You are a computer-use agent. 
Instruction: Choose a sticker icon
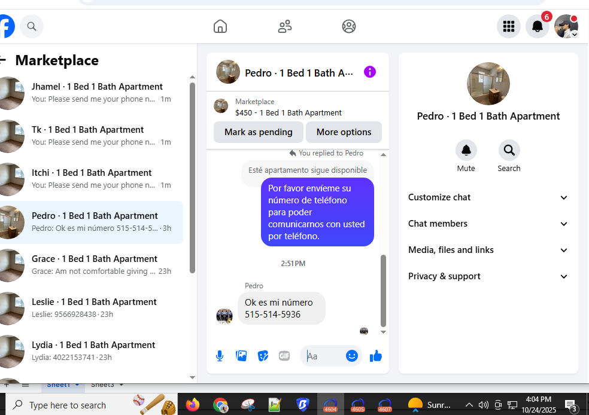[x=263, y=356]
